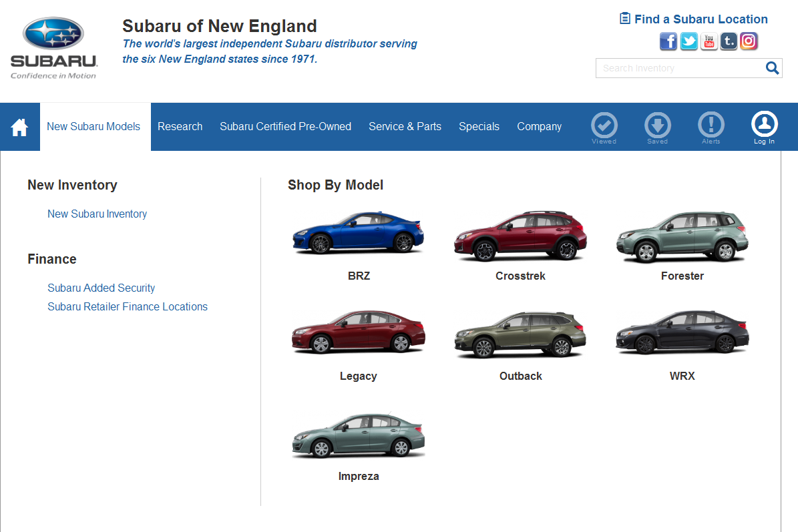Open the YouTube social icon
Viewport: 798px width, 532px height.
coord(709,41)
